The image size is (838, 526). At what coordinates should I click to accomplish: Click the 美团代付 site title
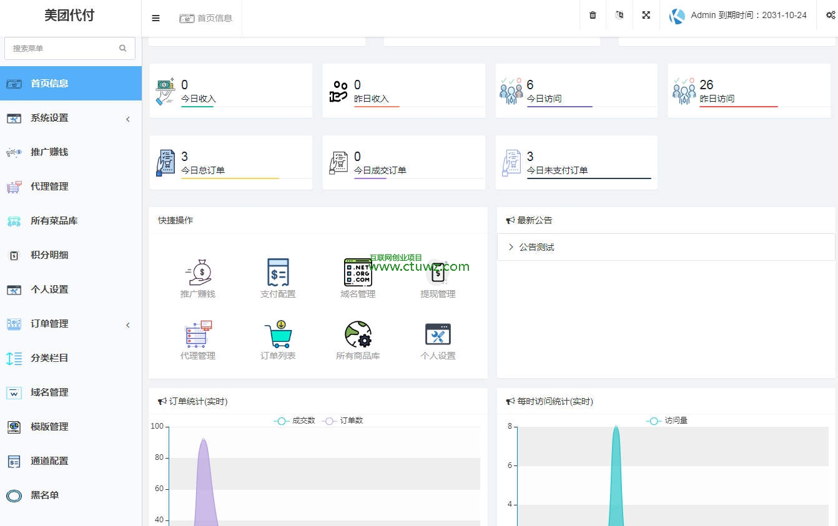click(69, 16)
